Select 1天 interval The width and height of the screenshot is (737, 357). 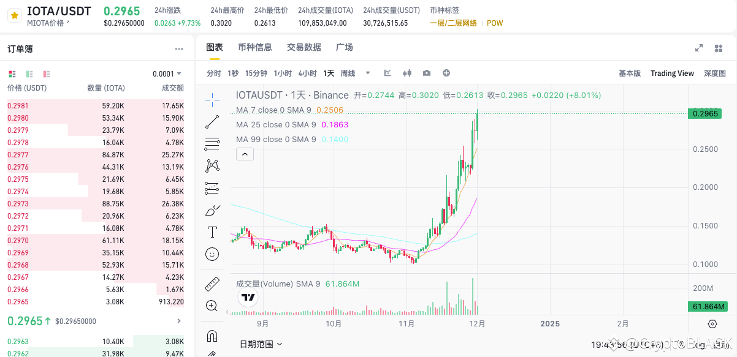click(329, 73)
